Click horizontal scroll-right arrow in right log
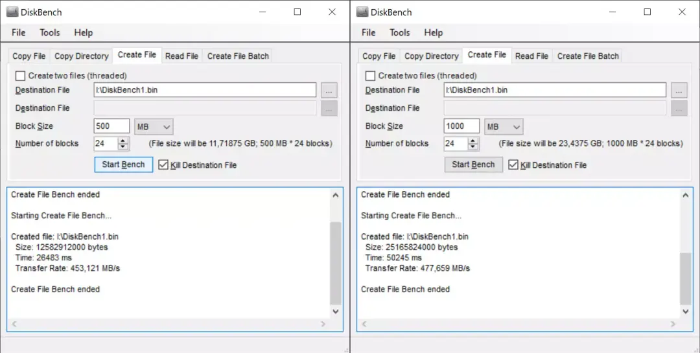The image size is (700, 353). click(x=673, y=324)
